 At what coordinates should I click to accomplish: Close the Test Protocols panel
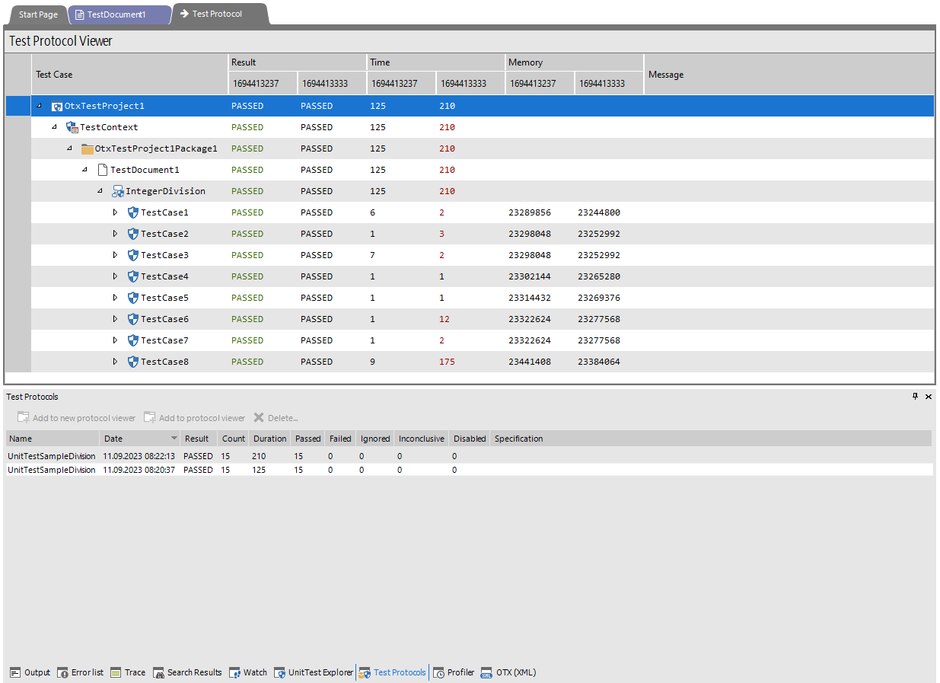pos(928,397)
